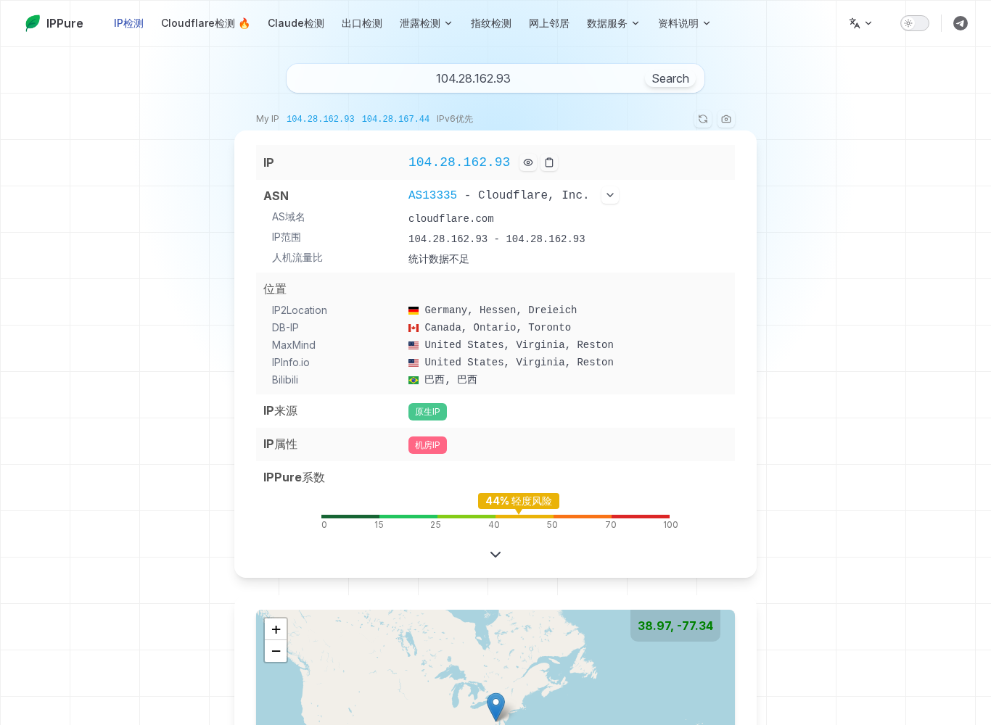Open the language translation menu icon

(x=860, y=23)
